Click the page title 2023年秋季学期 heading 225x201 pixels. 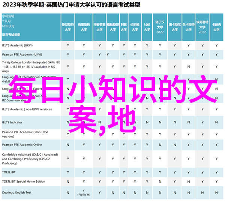tap(71, 5)
